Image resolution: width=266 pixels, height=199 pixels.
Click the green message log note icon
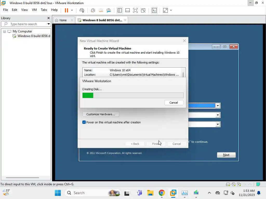click(x=258, y=184)
